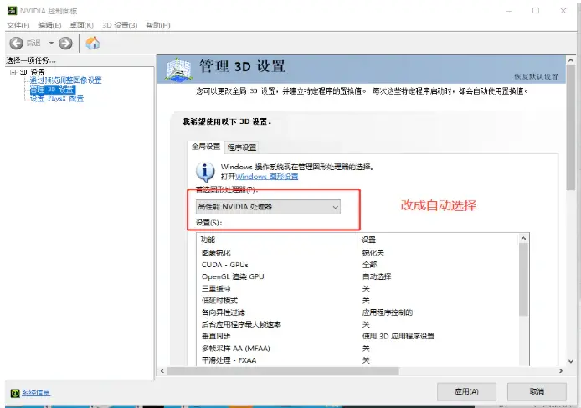Click the main panel vertical scrollbar thumb
The image size is (581, 408).
571,128
